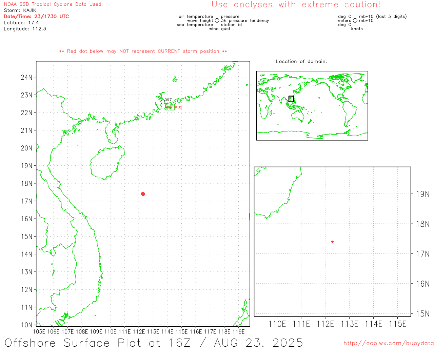This screenshot has width=434, height=347.
Task: Click the 20N latitude label
Action: point(26,148)
